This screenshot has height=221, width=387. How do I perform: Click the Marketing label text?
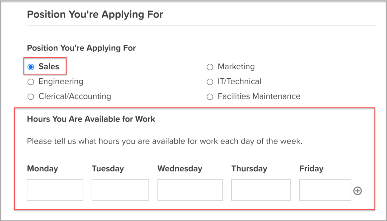(236, 67)
